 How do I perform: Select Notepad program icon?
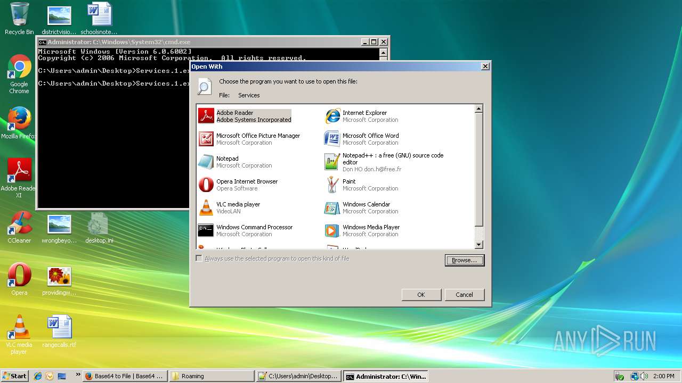point(206,162)
